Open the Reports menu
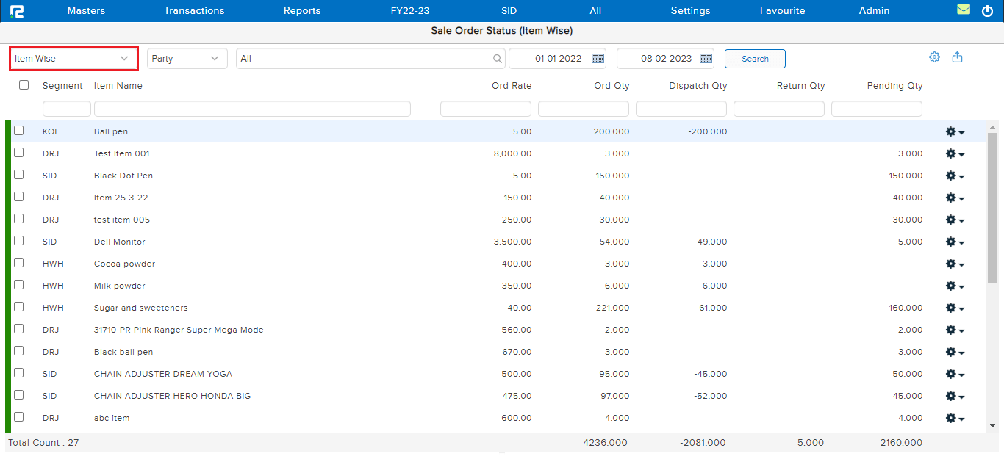 pyautogui.click(x=302, y=11)
